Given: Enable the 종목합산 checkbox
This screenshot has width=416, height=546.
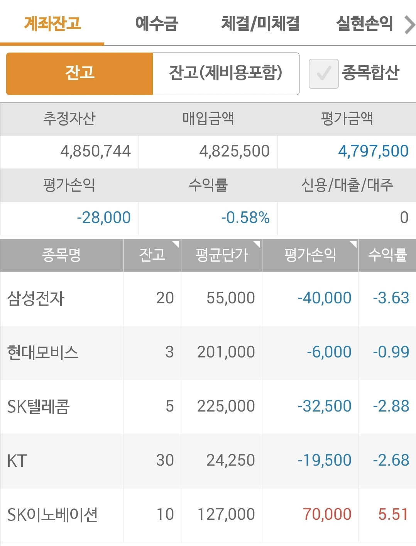Looking at the screenshot, I should [x=324, y=73].
